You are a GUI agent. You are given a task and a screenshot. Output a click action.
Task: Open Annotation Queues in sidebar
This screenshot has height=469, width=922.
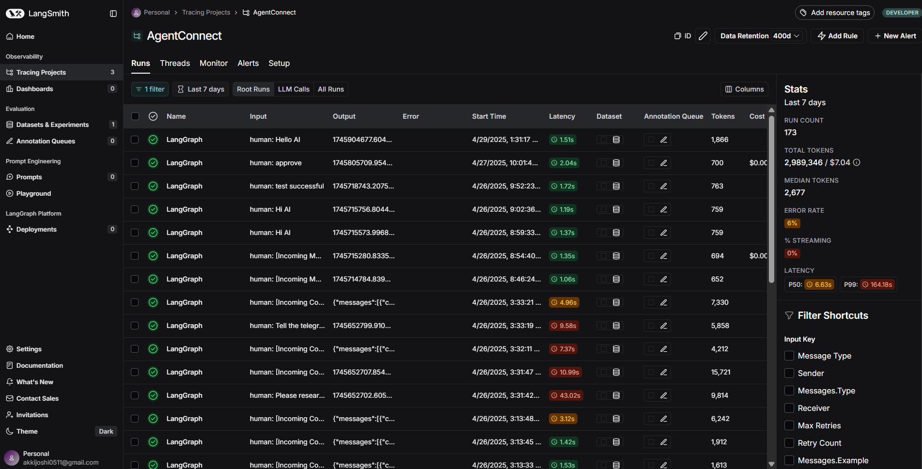tap(61, 141)
